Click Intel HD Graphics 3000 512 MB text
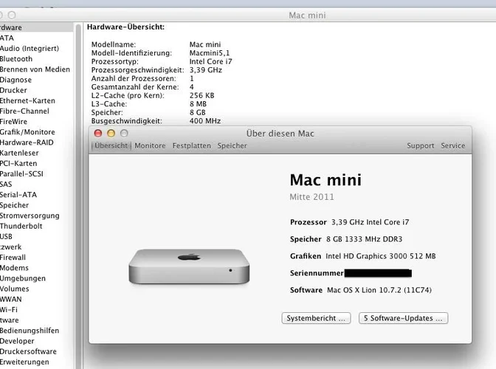Screen dimensions: 496x369 381,256
